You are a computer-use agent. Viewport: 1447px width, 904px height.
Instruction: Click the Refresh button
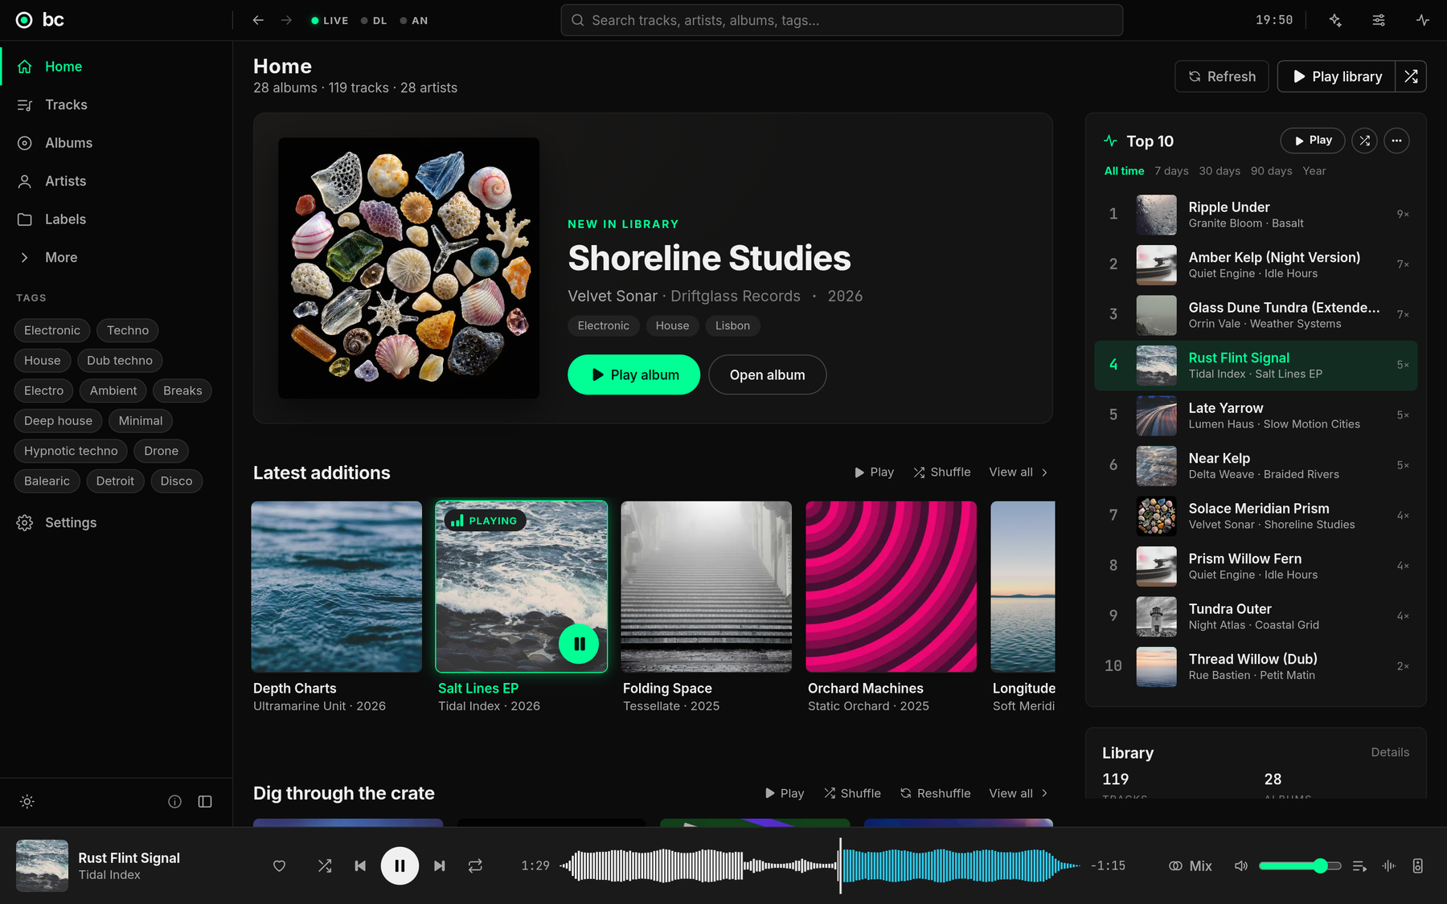click(1222, 76)
